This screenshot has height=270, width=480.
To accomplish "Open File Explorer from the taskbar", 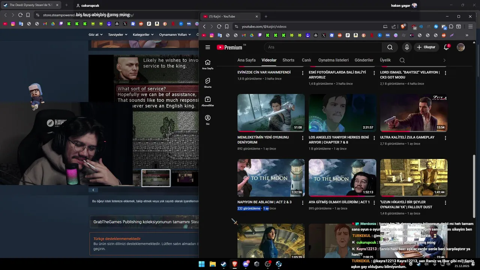I will (212, 264).
